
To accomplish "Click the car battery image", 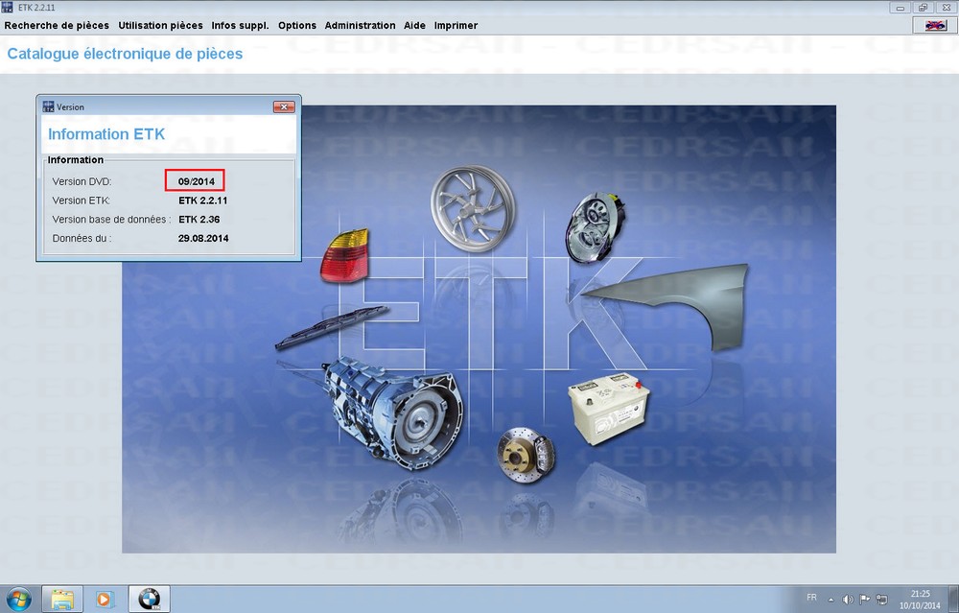I will click(609, 409).
